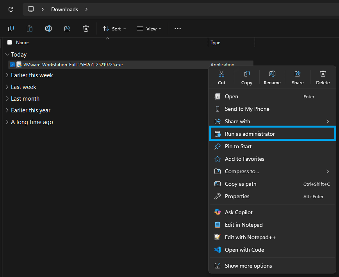Click the Ask Copilot icon
This screenshot has width=339, height=277.
(x=218, y=212)
